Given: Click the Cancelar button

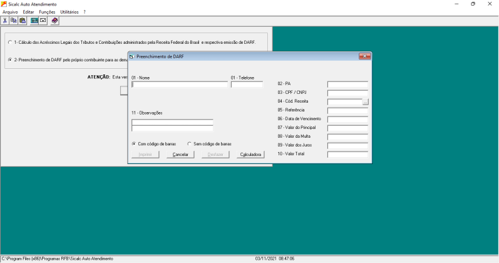Looking at the screenshot, I should [180, 155].
